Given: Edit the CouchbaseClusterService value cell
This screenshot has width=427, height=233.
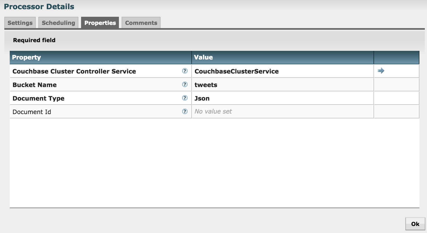Looking at the screenshot, I should click(283, 71).
